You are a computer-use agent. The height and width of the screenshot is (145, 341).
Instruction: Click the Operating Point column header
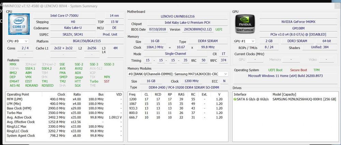click(24, 94)
